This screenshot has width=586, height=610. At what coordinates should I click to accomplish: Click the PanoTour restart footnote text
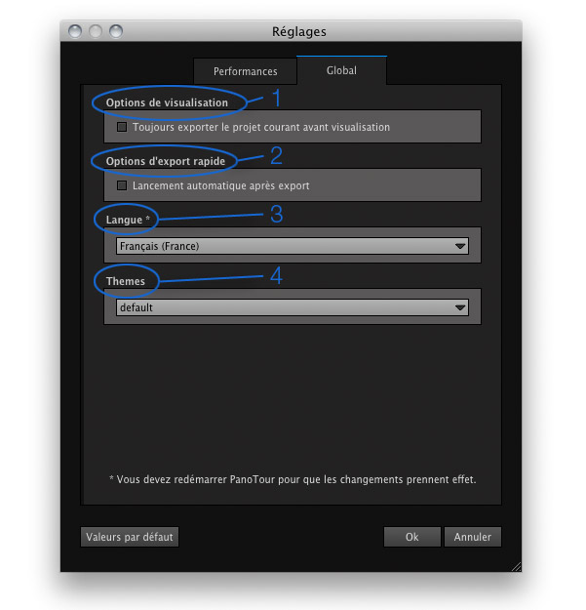click(x=293, y=479)
